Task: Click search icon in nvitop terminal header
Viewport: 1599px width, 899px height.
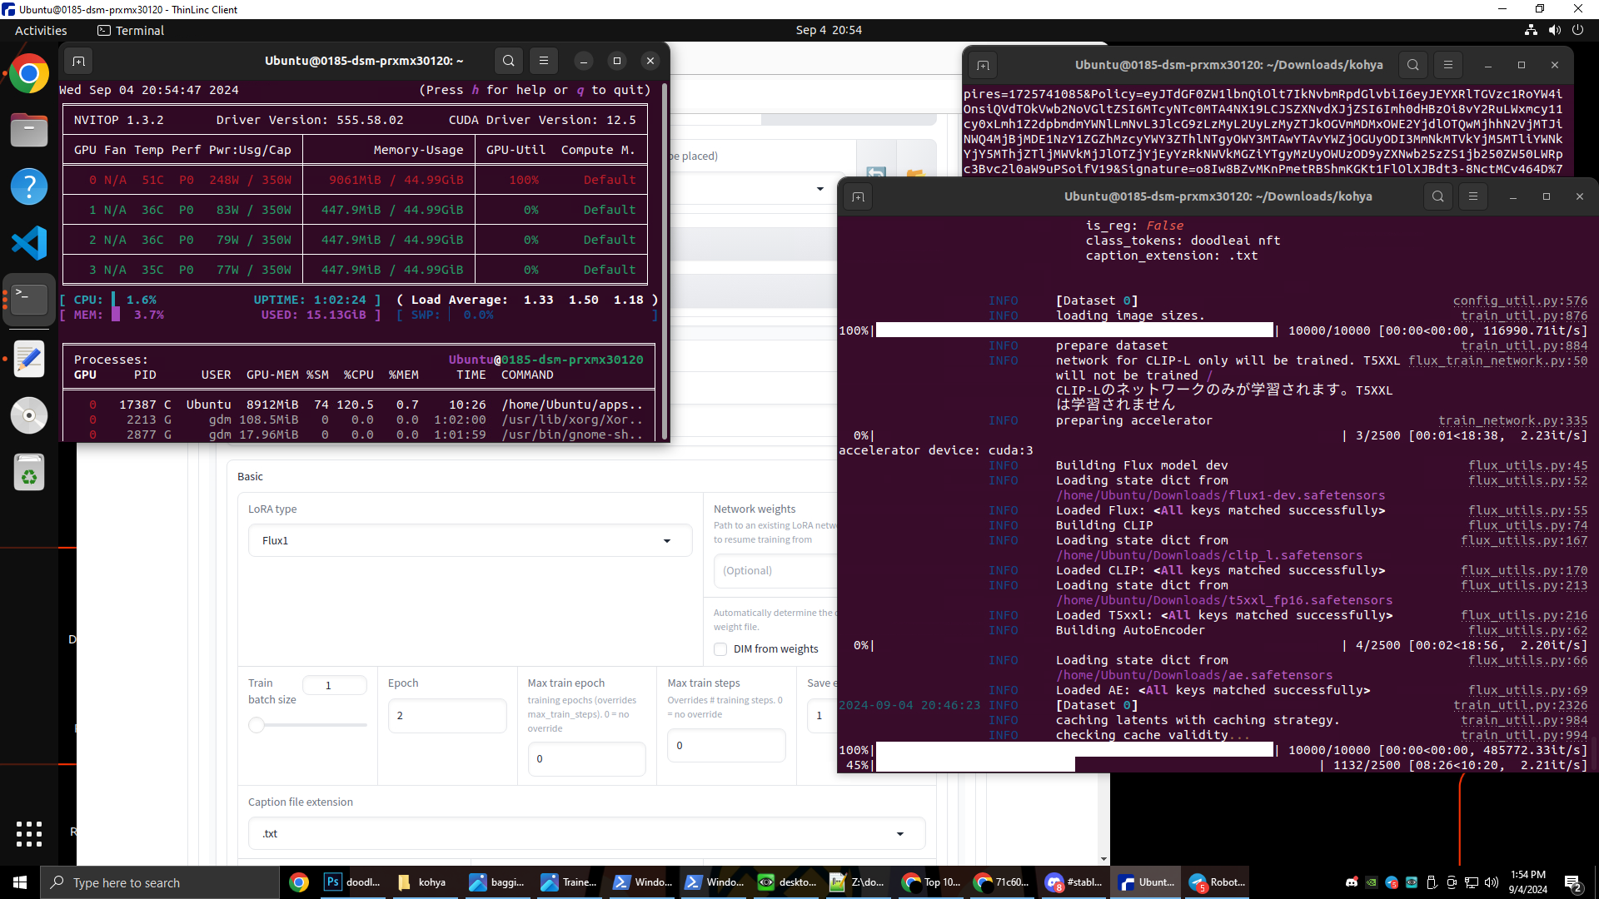Action: pos(509,61)
